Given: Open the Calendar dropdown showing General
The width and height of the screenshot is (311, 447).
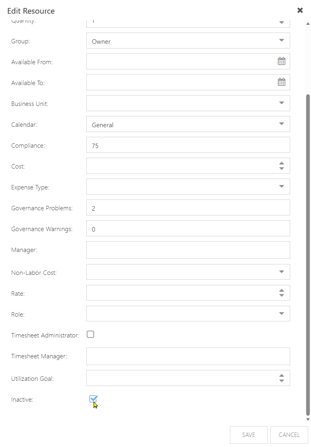Looking at the screenshot, I should tap(281, 124).
